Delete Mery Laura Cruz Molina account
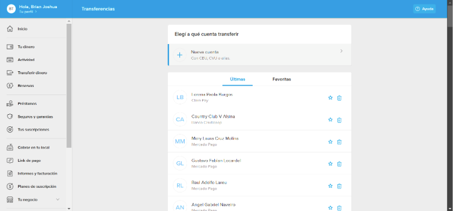This screenshot has height=211, width=453. tap(340, 142)
